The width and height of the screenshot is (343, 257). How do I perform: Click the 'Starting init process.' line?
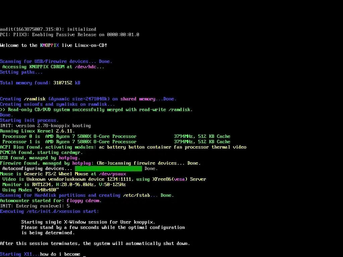pos(29,120)
